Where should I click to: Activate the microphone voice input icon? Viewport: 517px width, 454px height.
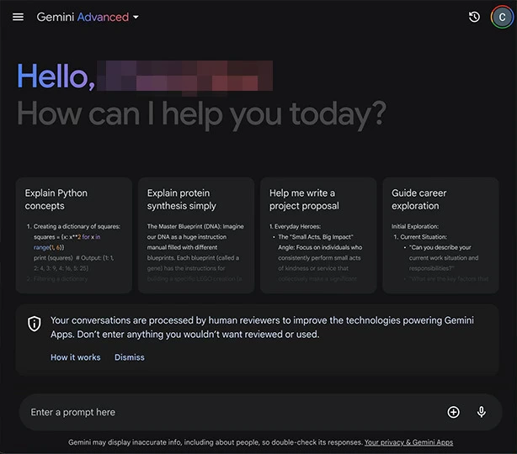[x=482, y=412]
